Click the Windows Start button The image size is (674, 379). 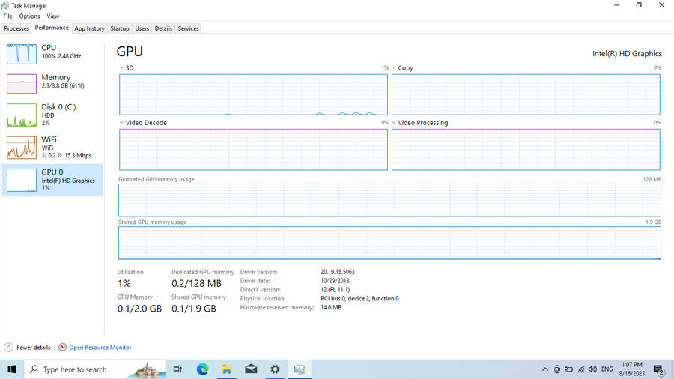click(x=12, y=369)
